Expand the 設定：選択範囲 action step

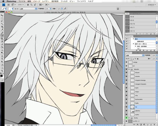pyautogui.click(x=136, y=46)
